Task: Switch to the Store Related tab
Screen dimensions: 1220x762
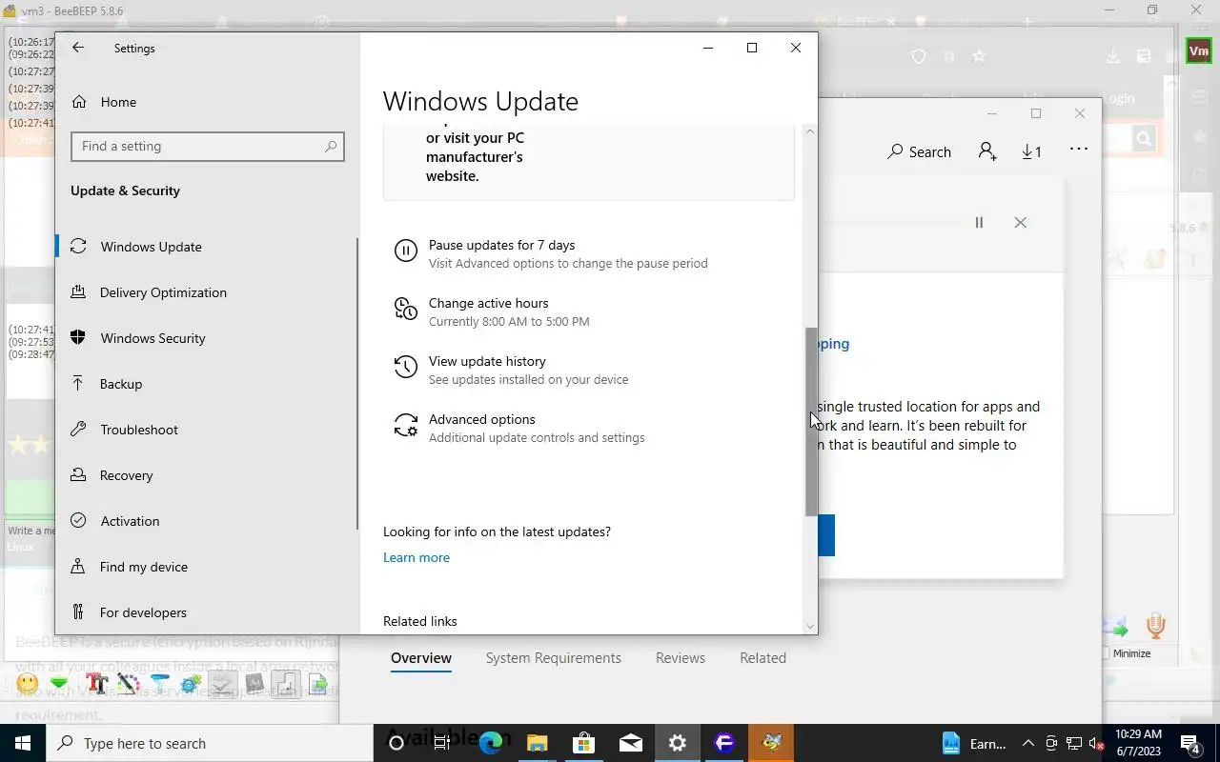Action: coord(762,658)
